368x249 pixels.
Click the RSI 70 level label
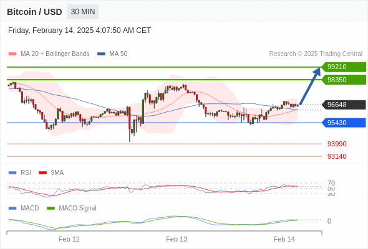[331, 183]
